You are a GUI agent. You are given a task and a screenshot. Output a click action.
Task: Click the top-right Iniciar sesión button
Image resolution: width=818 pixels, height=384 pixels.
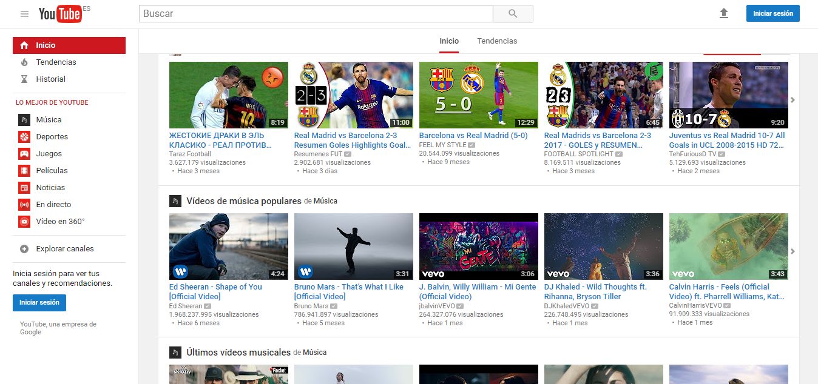point(773,13)
